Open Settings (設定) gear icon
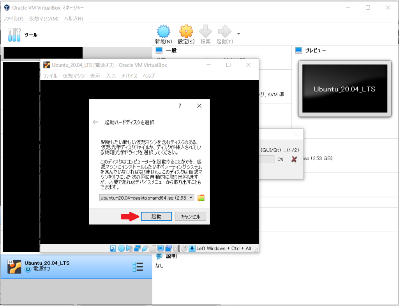Image resolution: width=399 pixels, height=306 pixels. 186,32
